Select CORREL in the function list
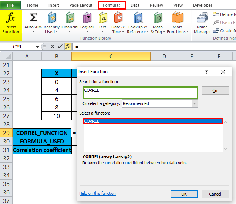This screenshot has width=236, height=204. click(153, 121)
